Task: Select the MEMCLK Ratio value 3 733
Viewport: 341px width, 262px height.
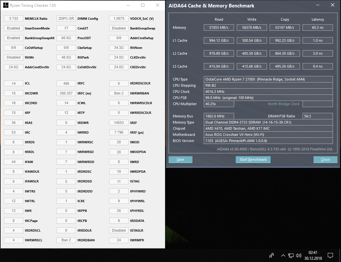Action: (x=14, y=18)
